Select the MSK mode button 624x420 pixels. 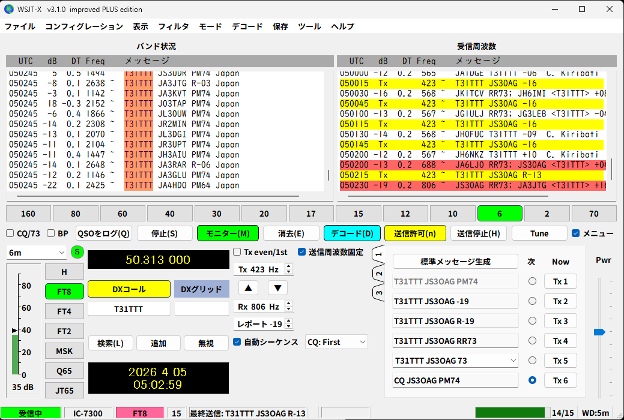click(64, 351)
